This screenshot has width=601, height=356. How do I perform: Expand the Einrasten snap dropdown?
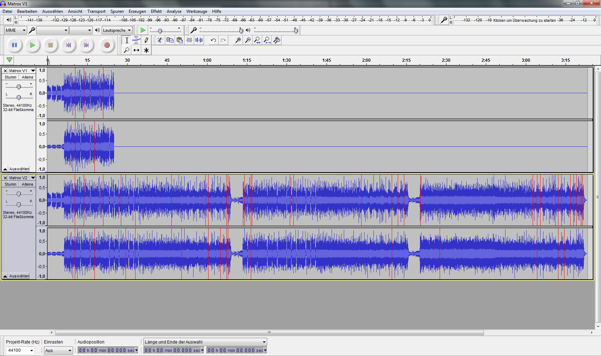(x=58, y=351)
